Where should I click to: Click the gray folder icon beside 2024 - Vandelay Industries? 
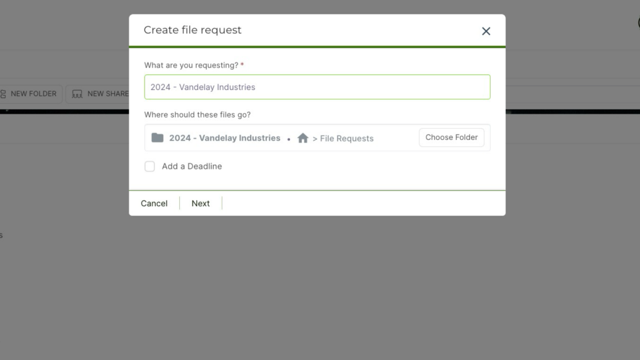click(x=157, y=137)
